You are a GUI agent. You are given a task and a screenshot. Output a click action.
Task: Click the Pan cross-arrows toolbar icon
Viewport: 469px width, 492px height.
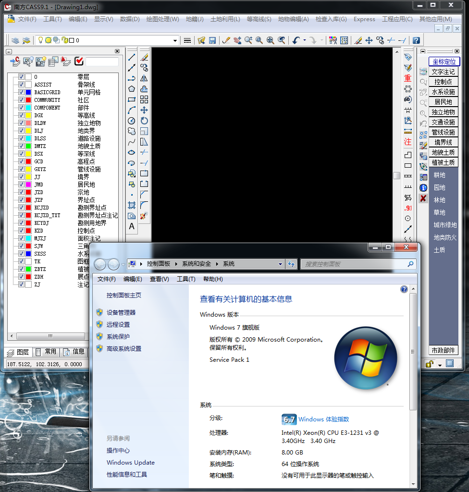pos(369,40)
